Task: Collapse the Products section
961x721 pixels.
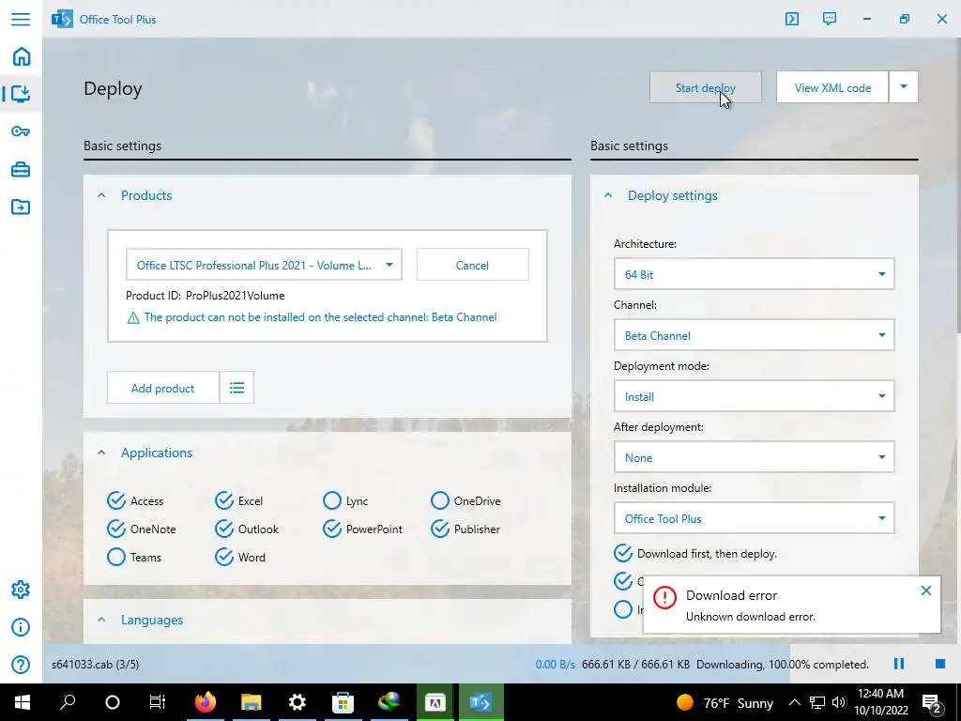Action: (101, 195)
